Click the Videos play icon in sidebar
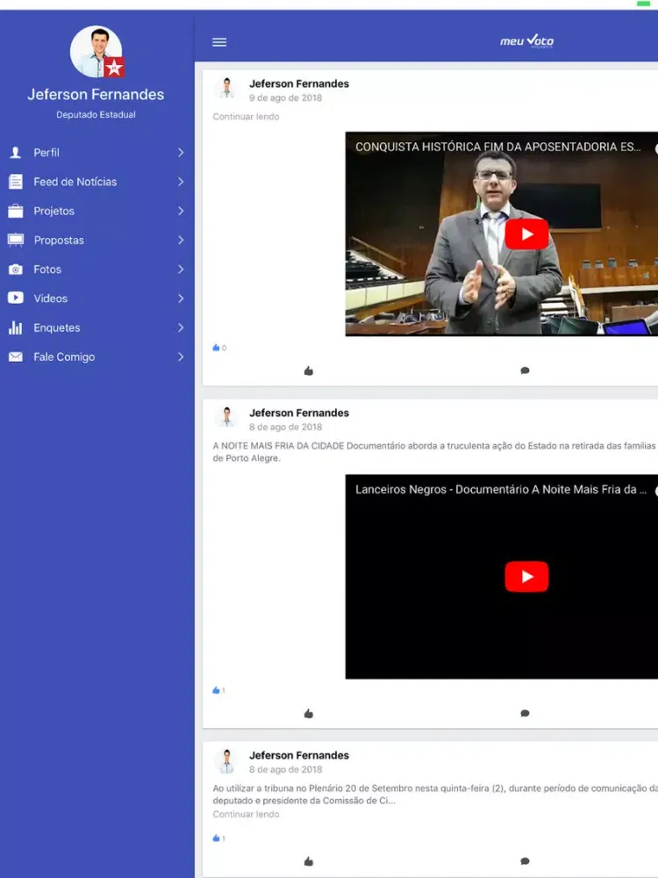Viewport: 658px width, 878px height. [16, 298]
